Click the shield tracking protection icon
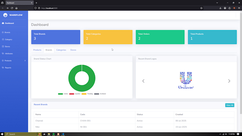242x136 pixels. click(36, 8)
